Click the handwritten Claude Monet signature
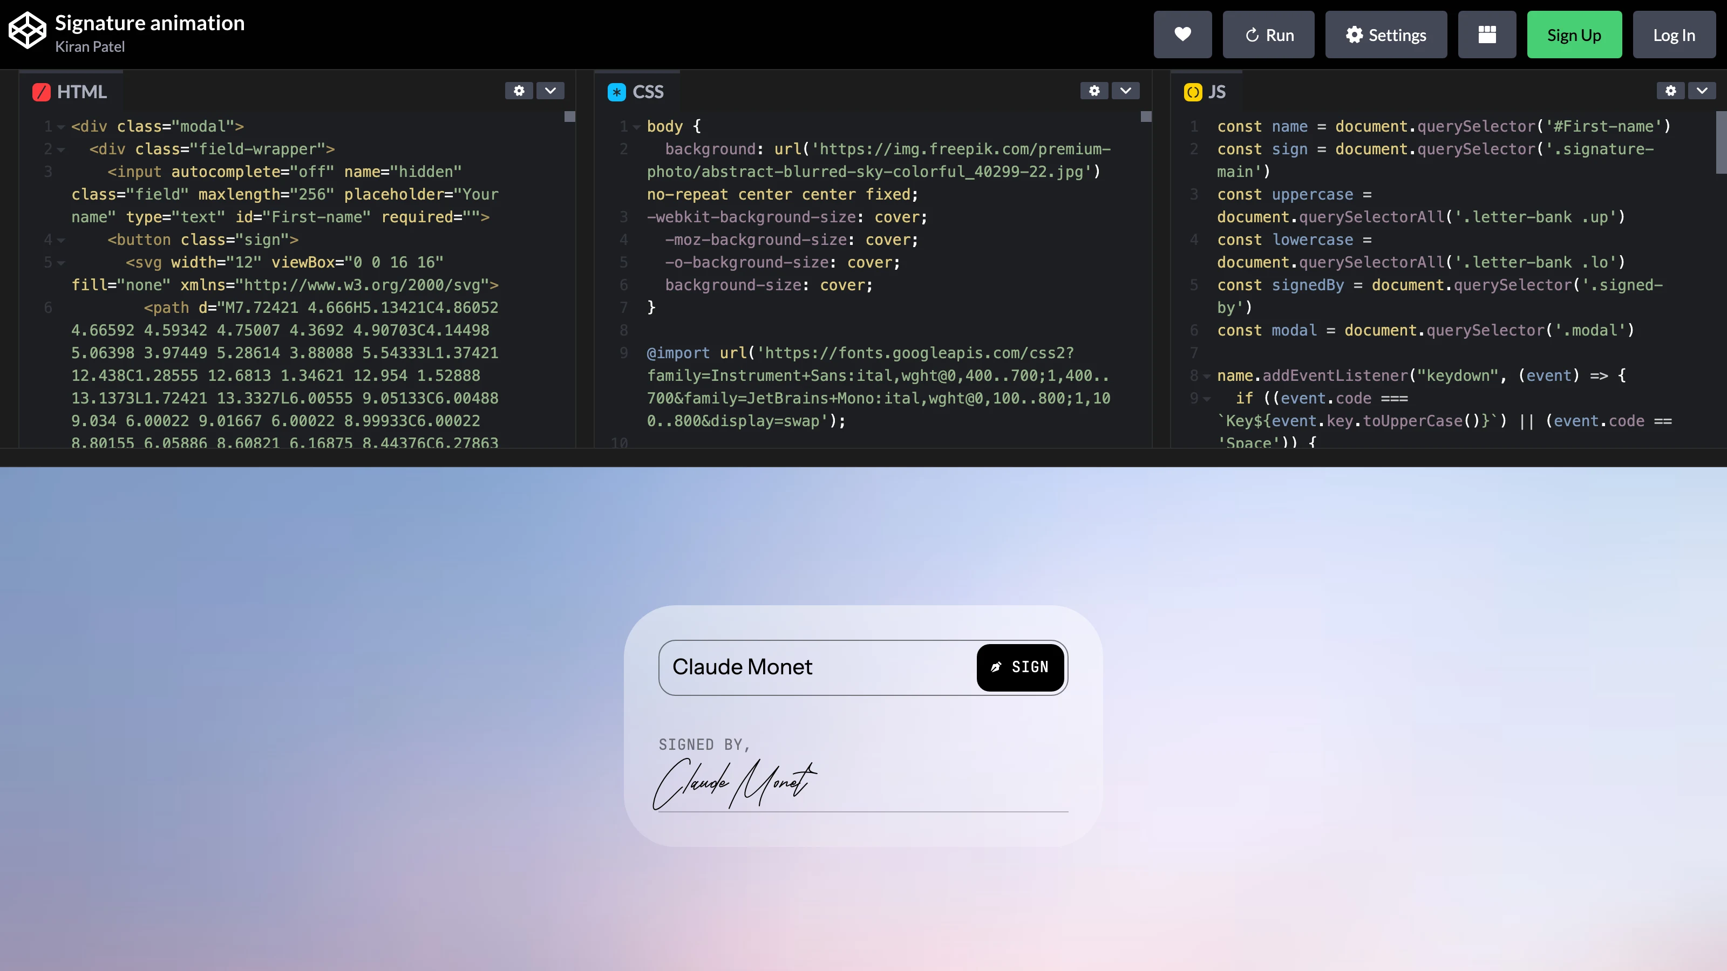The width and height of the screenshot is (1727, 971). 735,783
